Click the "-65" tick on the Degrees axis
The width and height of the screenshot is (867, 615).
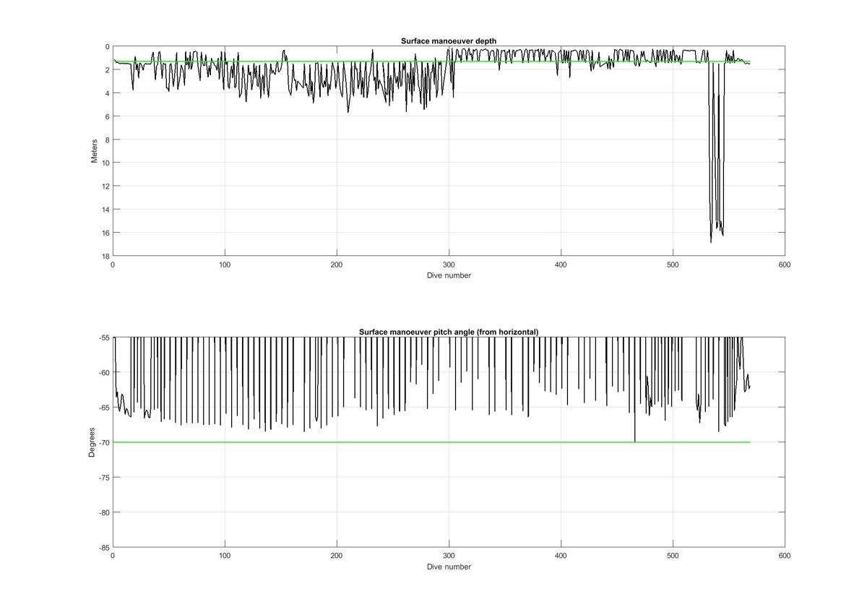(103, 408)
